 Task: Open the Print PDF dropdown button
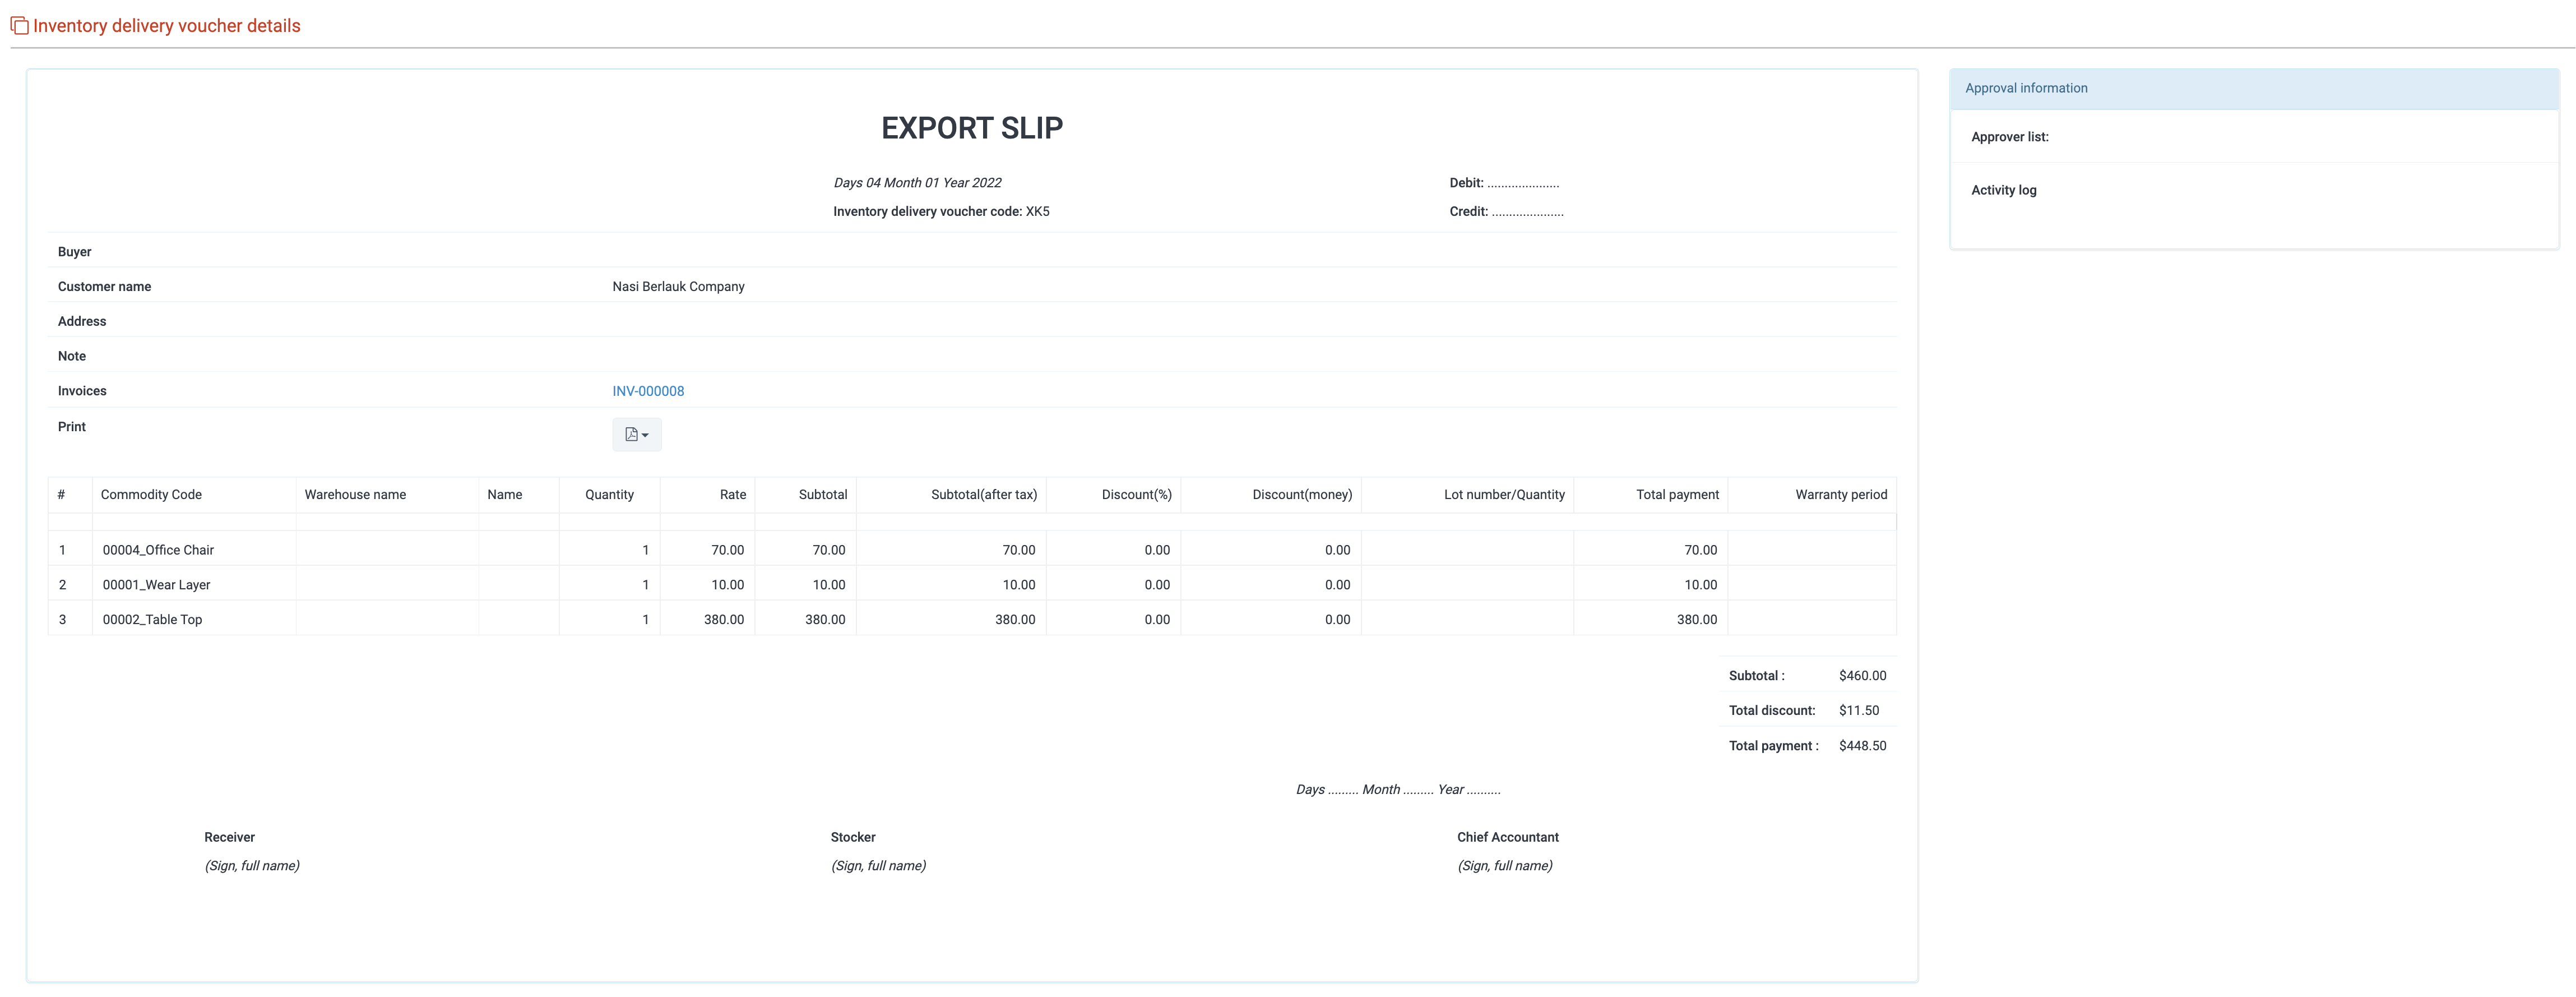click(x=636, y=435)
